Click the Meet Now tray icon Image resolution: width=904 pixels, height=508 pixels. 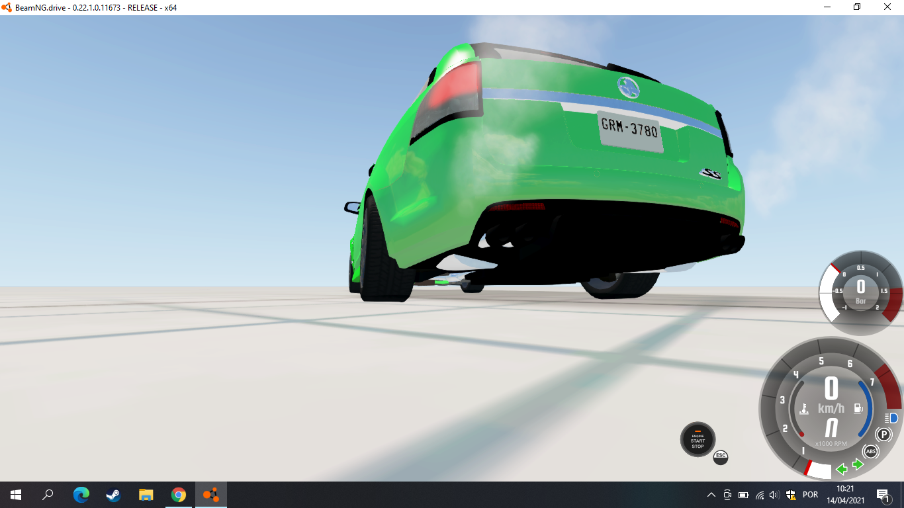pos(727,495)
